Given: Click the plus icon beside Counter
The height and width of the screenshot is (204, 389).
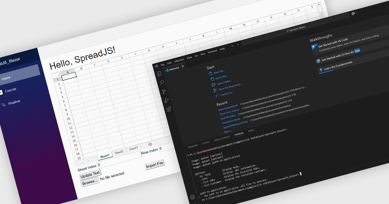Looking at the screenshot, I should pos(1,92).
